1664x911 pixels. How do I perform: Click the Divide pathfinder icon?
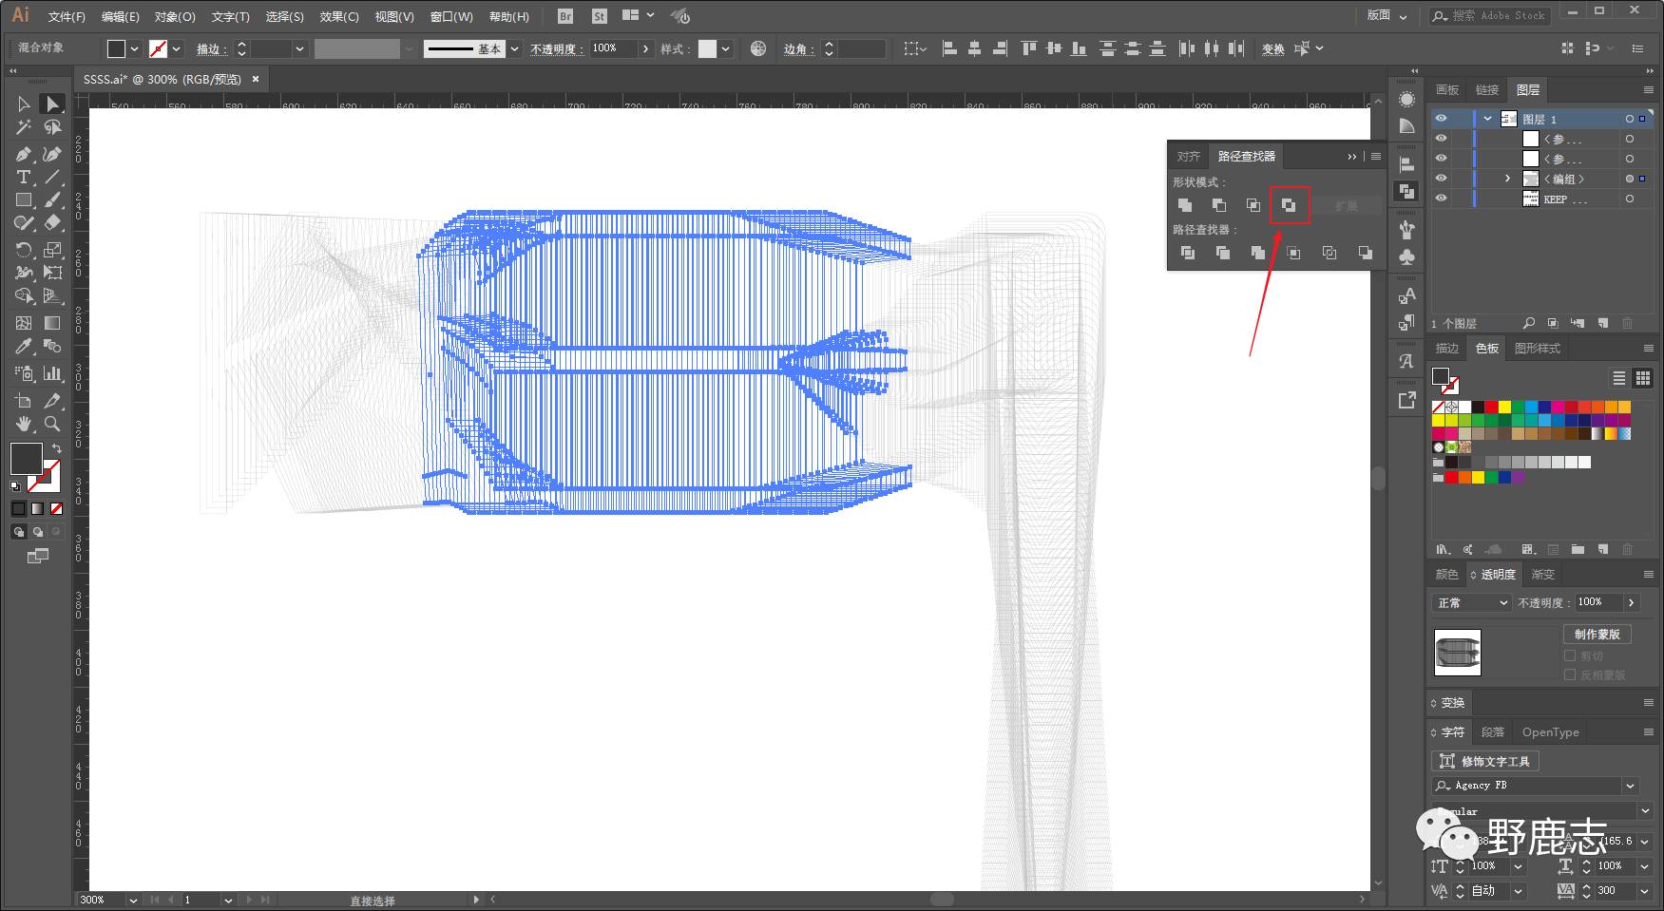tap(1187, 253)
